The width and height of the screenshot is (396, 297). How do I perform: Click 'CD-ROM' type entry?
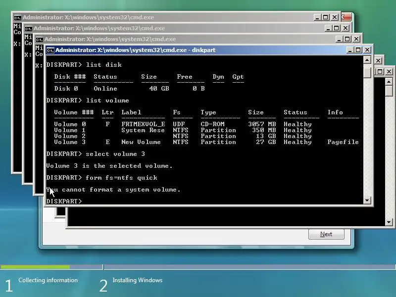tap(212, 124)
